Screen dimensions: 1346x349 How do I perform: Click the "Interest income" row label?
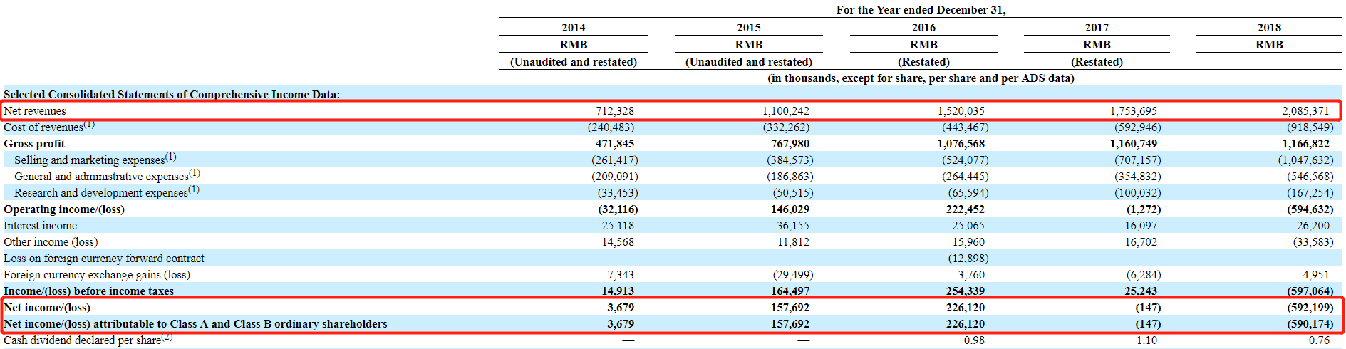(x=41, y=226)
